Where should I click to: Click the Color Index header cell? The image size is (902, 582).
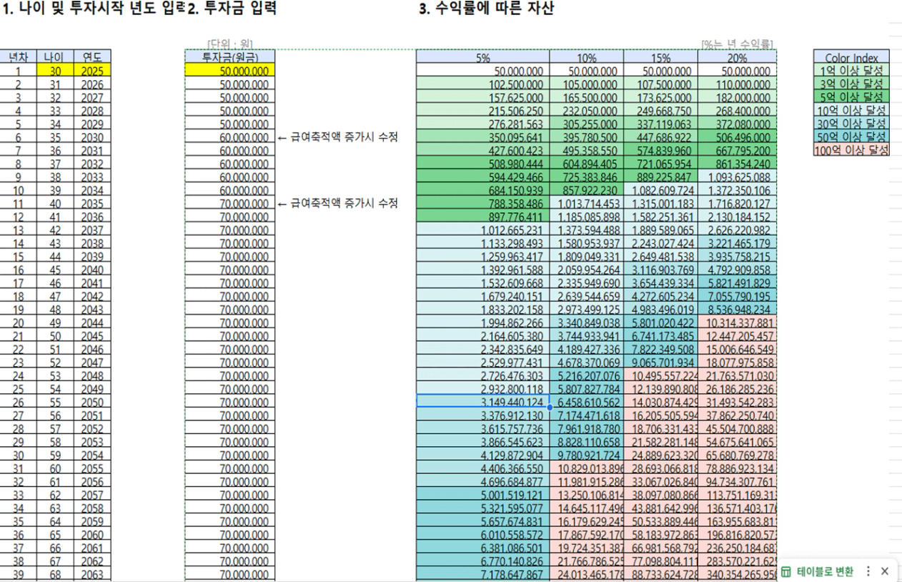[851, 57]
